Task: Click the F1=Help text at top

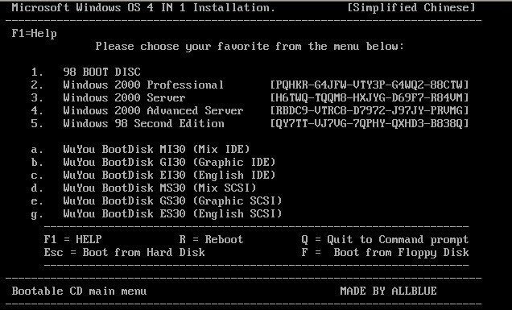Action: coord(35,33)
